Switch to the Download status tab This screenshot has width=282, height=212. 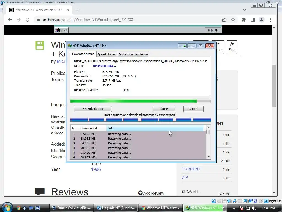[x=83, y=54]
